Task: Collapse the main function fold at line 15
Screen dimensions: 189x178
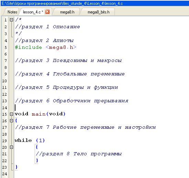Action: (x=11, y=114)
